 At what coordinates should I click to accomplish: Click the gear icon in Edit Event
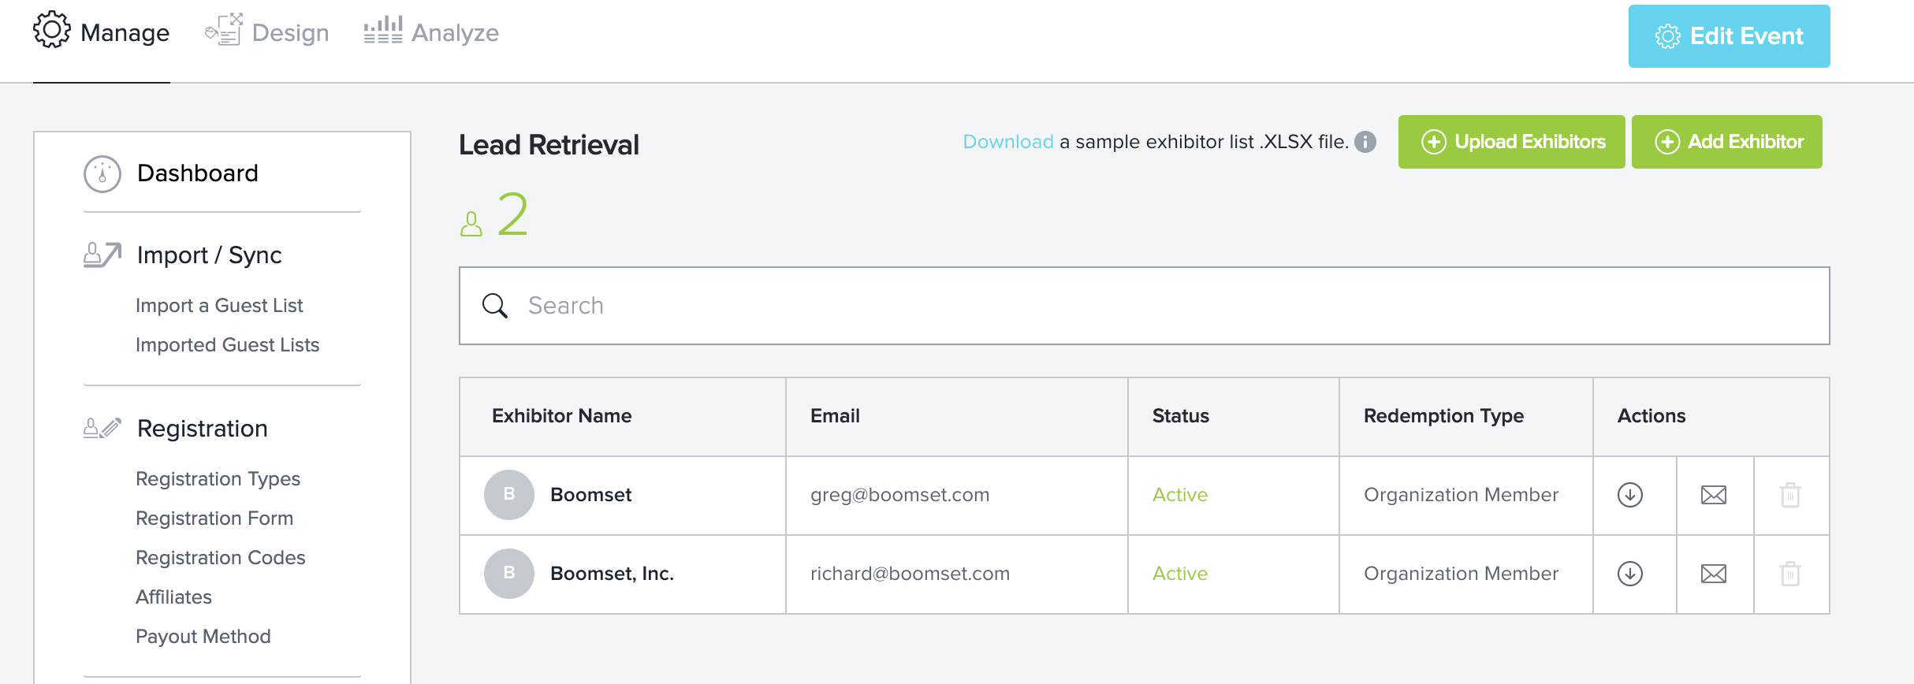[1668, 36]
